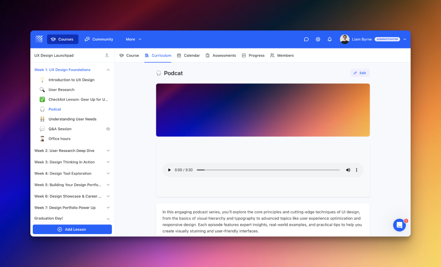The image size is (441, 267).
Task: Open Understanding User Needs lesson
Action: (72, 119)
